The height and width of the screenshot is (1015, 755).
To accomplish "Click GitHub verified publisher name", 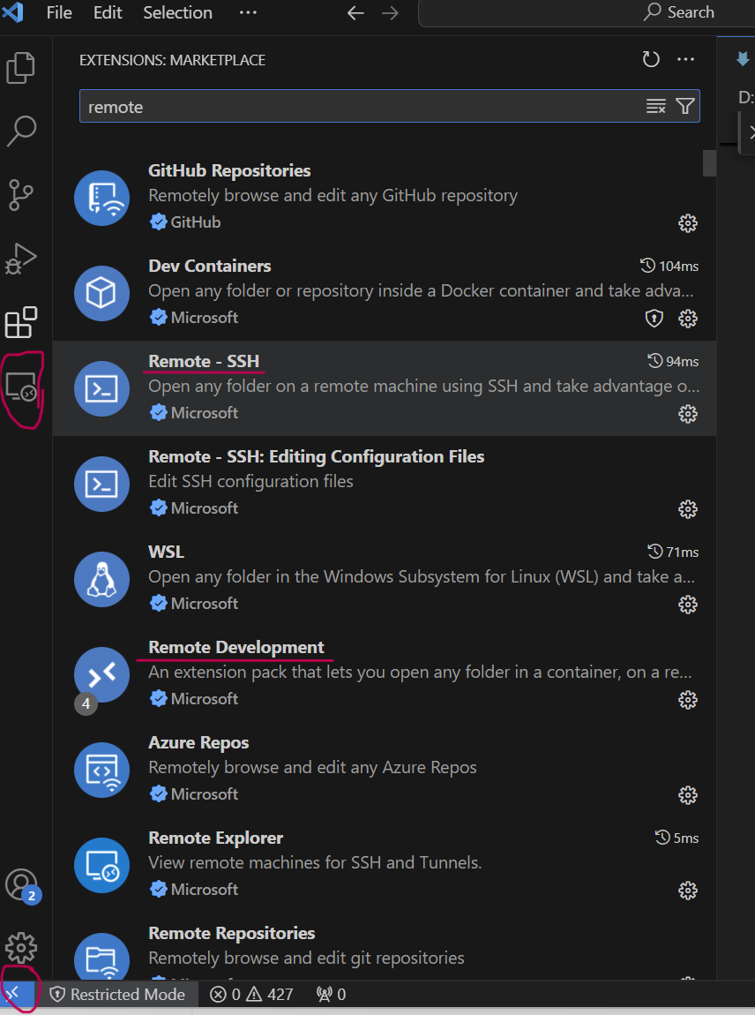I will [x=196, y=222].
